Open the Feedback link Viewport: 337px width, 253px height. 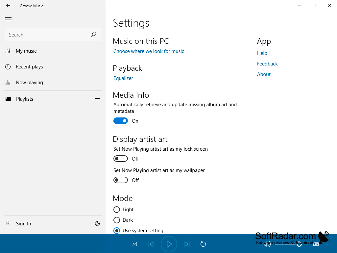[x=267, y=64]
